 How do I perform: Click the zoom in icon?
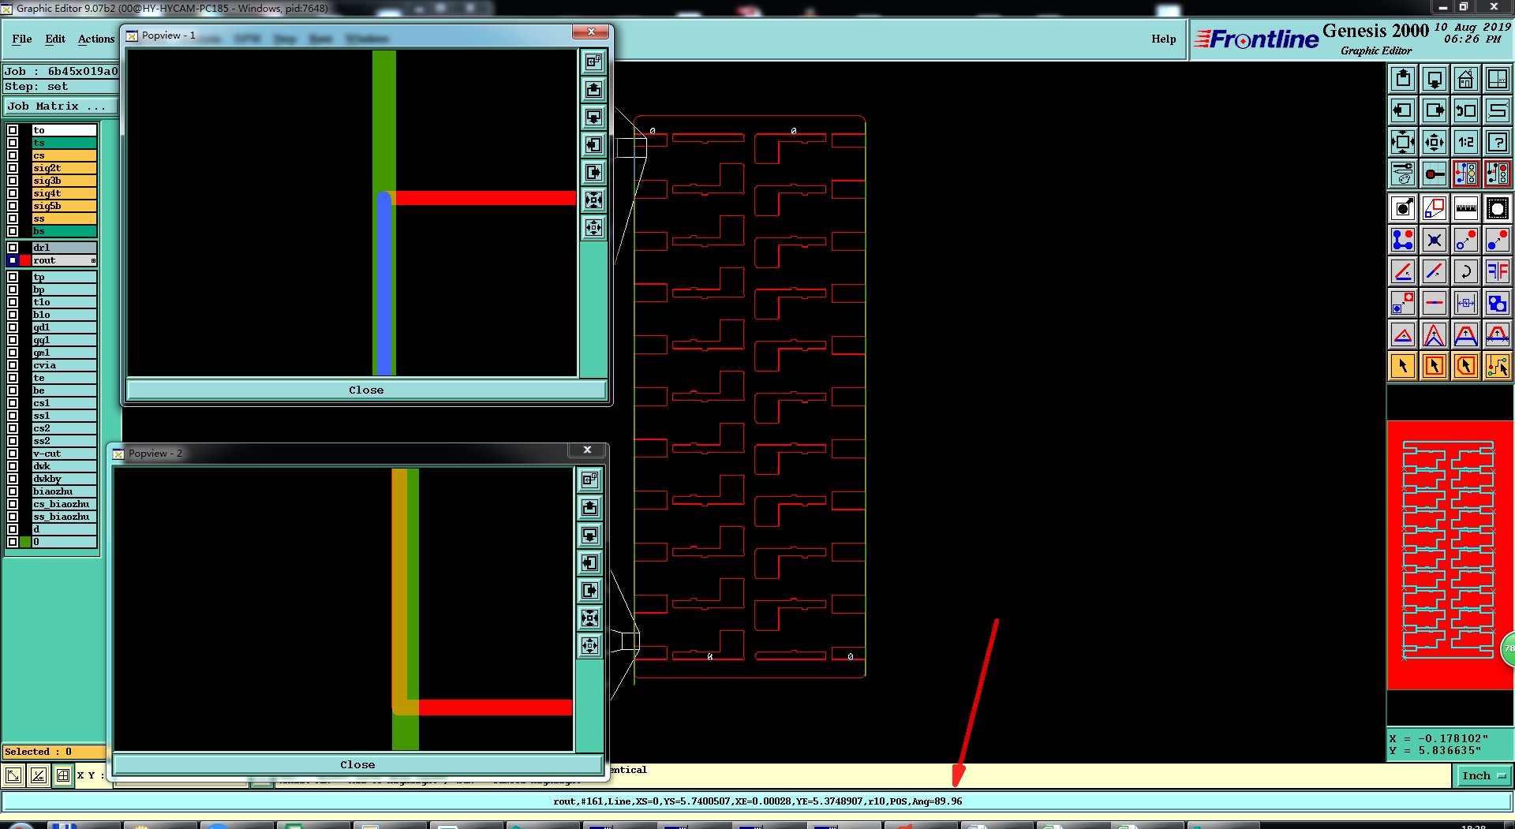(1403, 142)
